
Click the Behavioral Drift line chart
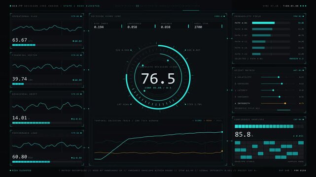(x=47, y=106)
